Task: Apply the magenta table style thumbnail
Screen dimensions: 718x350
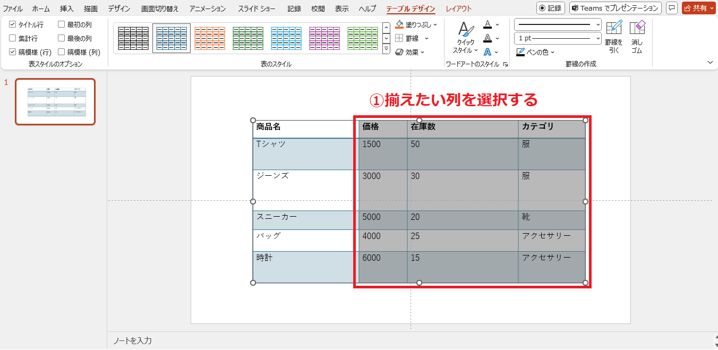Action: (x=324, y=38)
